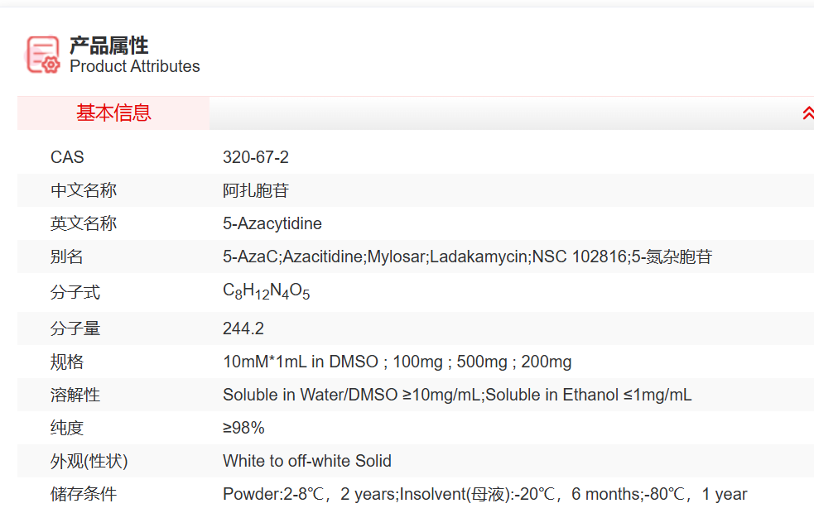Click the Product Attributes document-gear icon
Viewport: 814px width, 513px height.
[x=43, y=55]
